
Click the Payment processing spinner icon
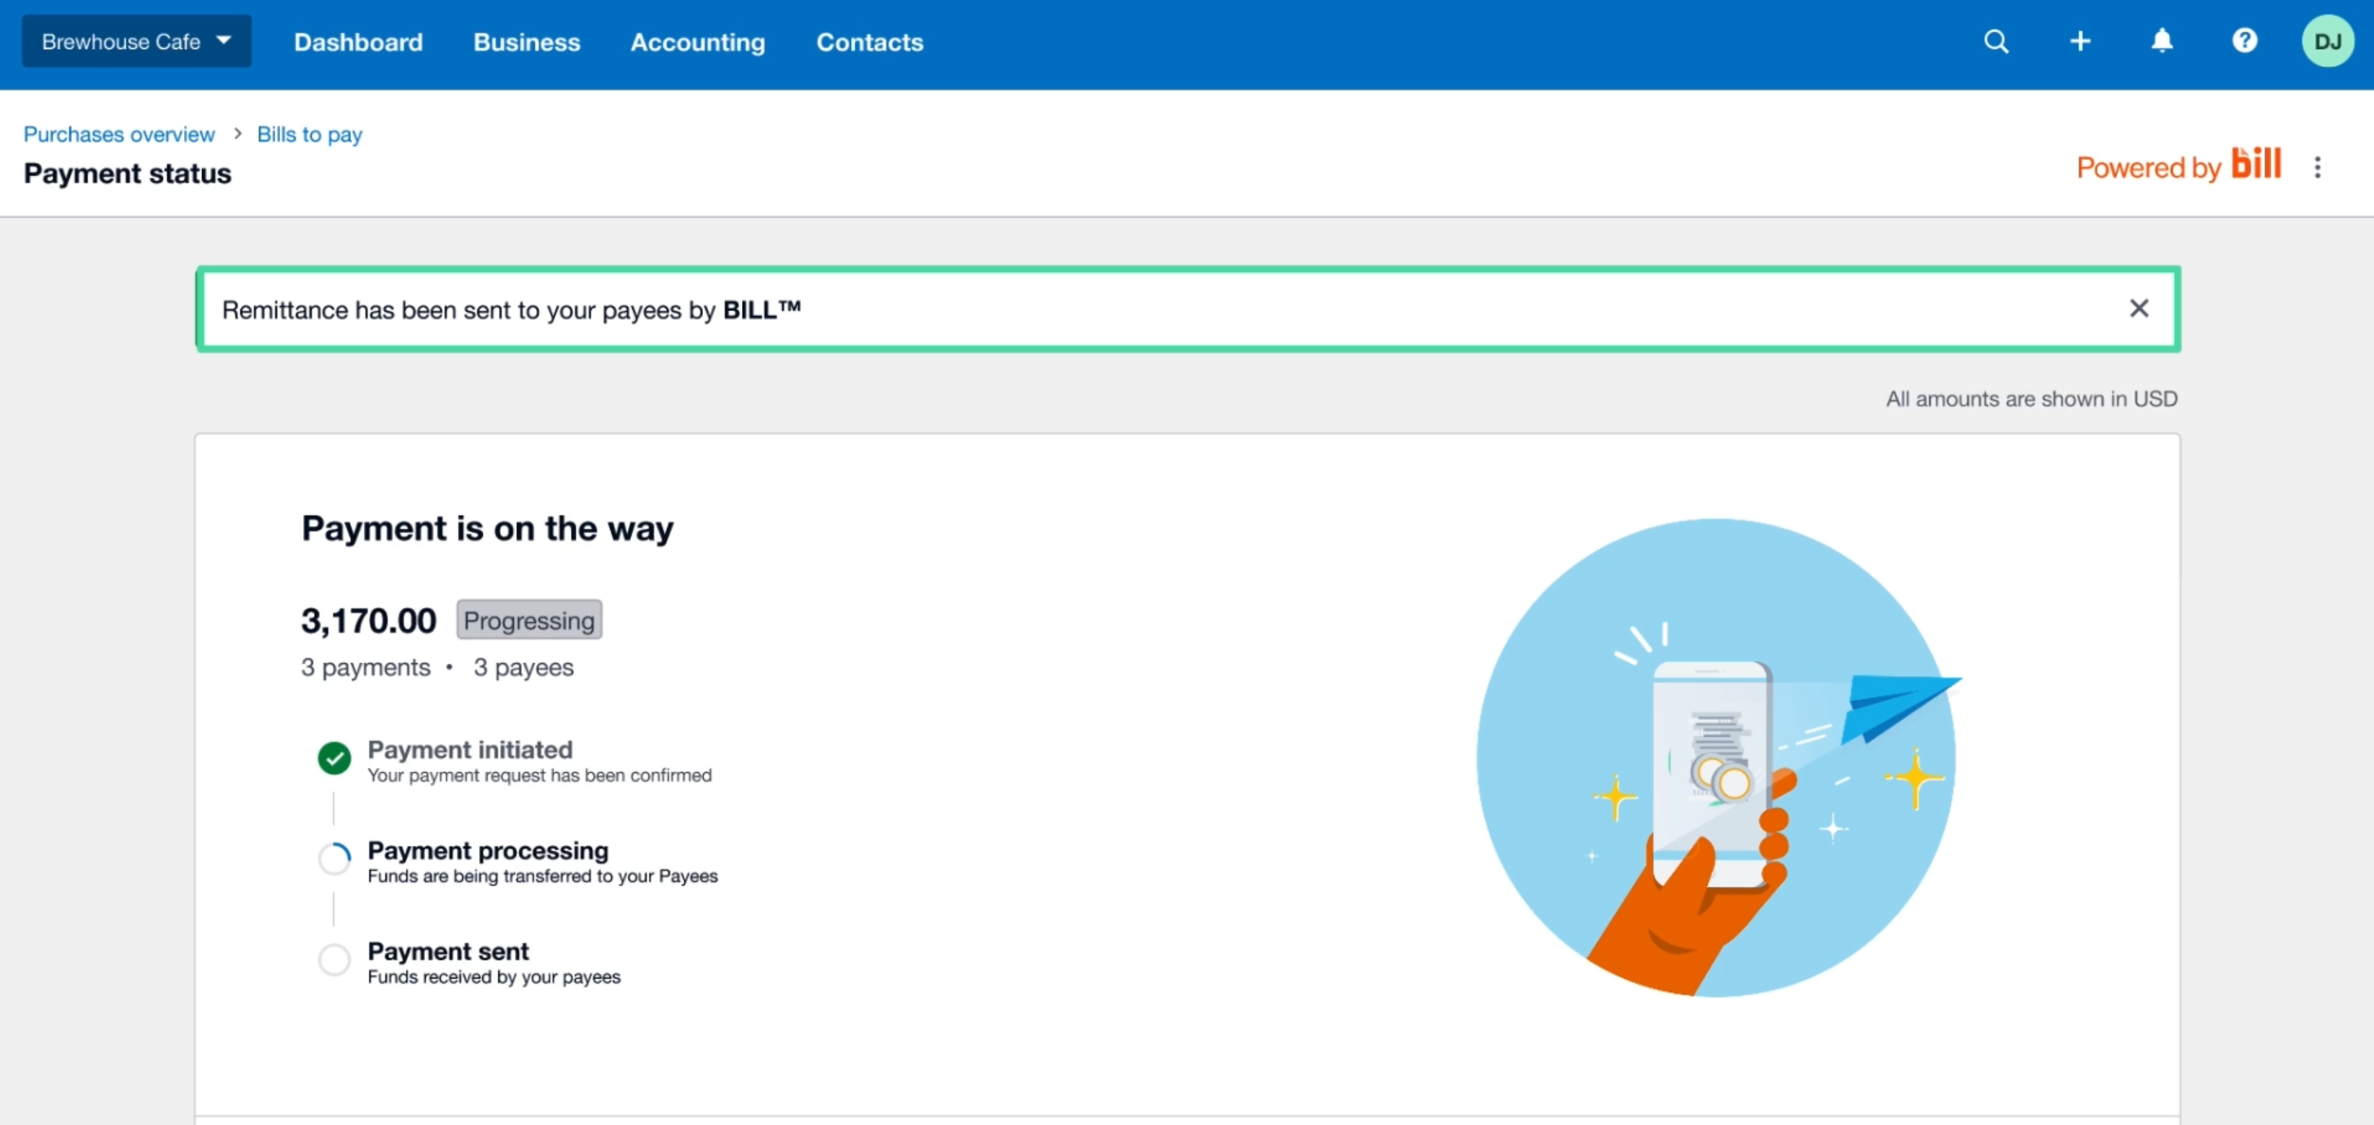click(333, 859)
